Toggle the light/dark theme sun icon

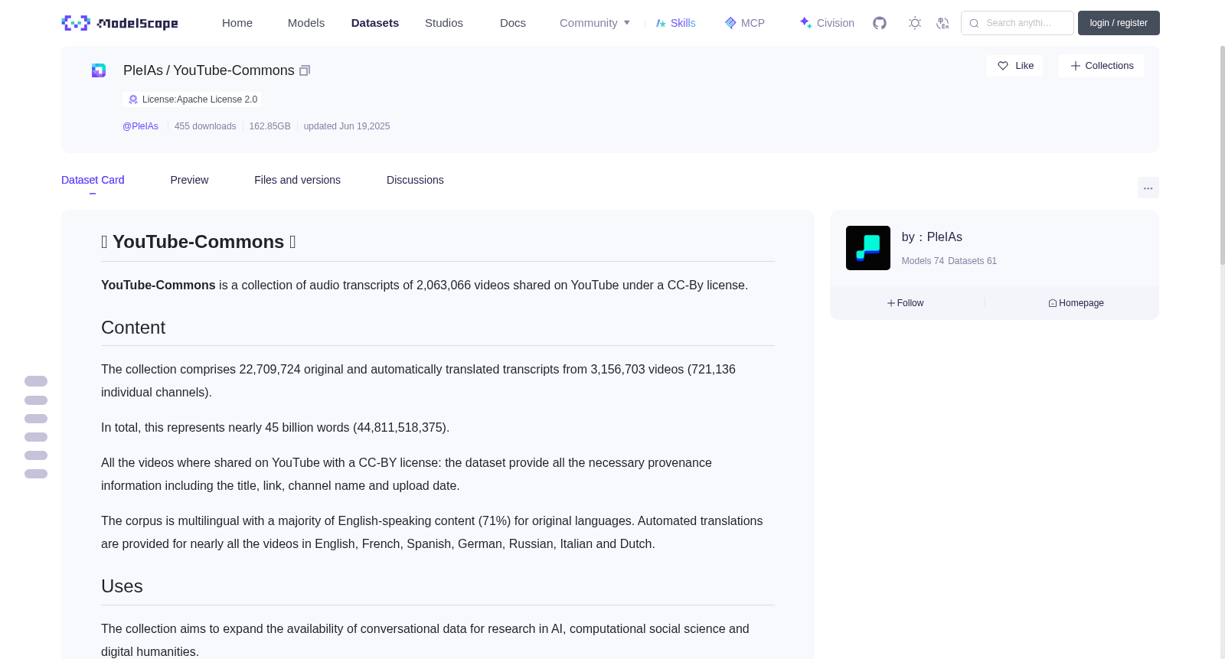coord(915,23)
